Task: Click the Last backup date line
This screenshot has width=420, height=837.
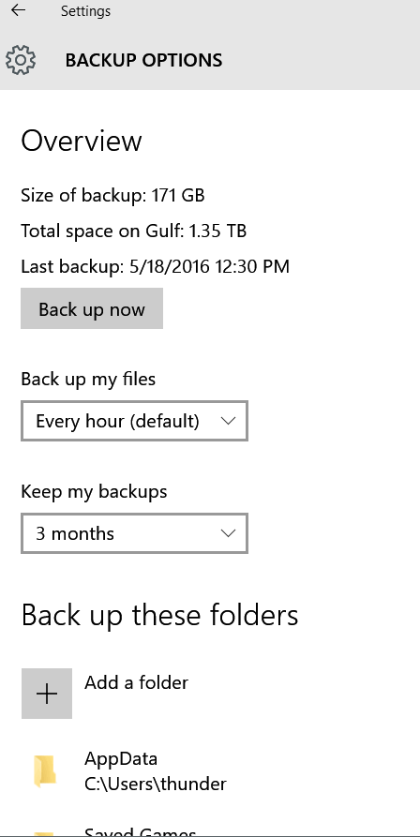Action: [155, 266]
